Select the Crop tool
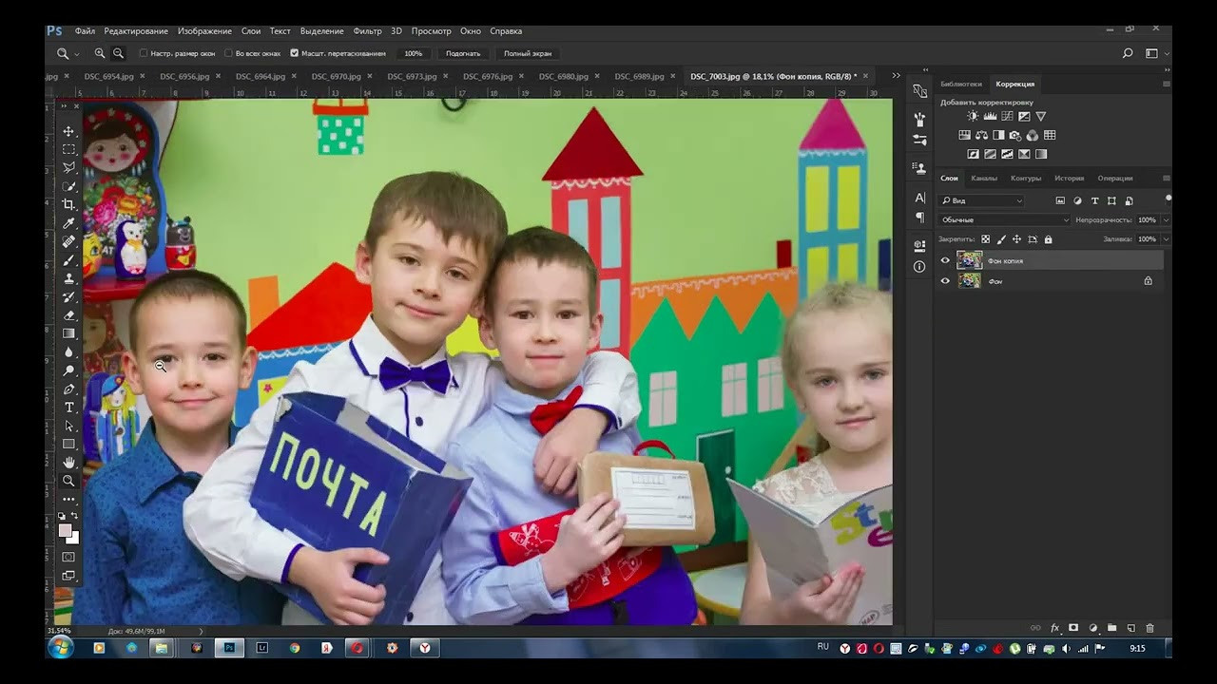1217x684 pixels. click(68, 204)
